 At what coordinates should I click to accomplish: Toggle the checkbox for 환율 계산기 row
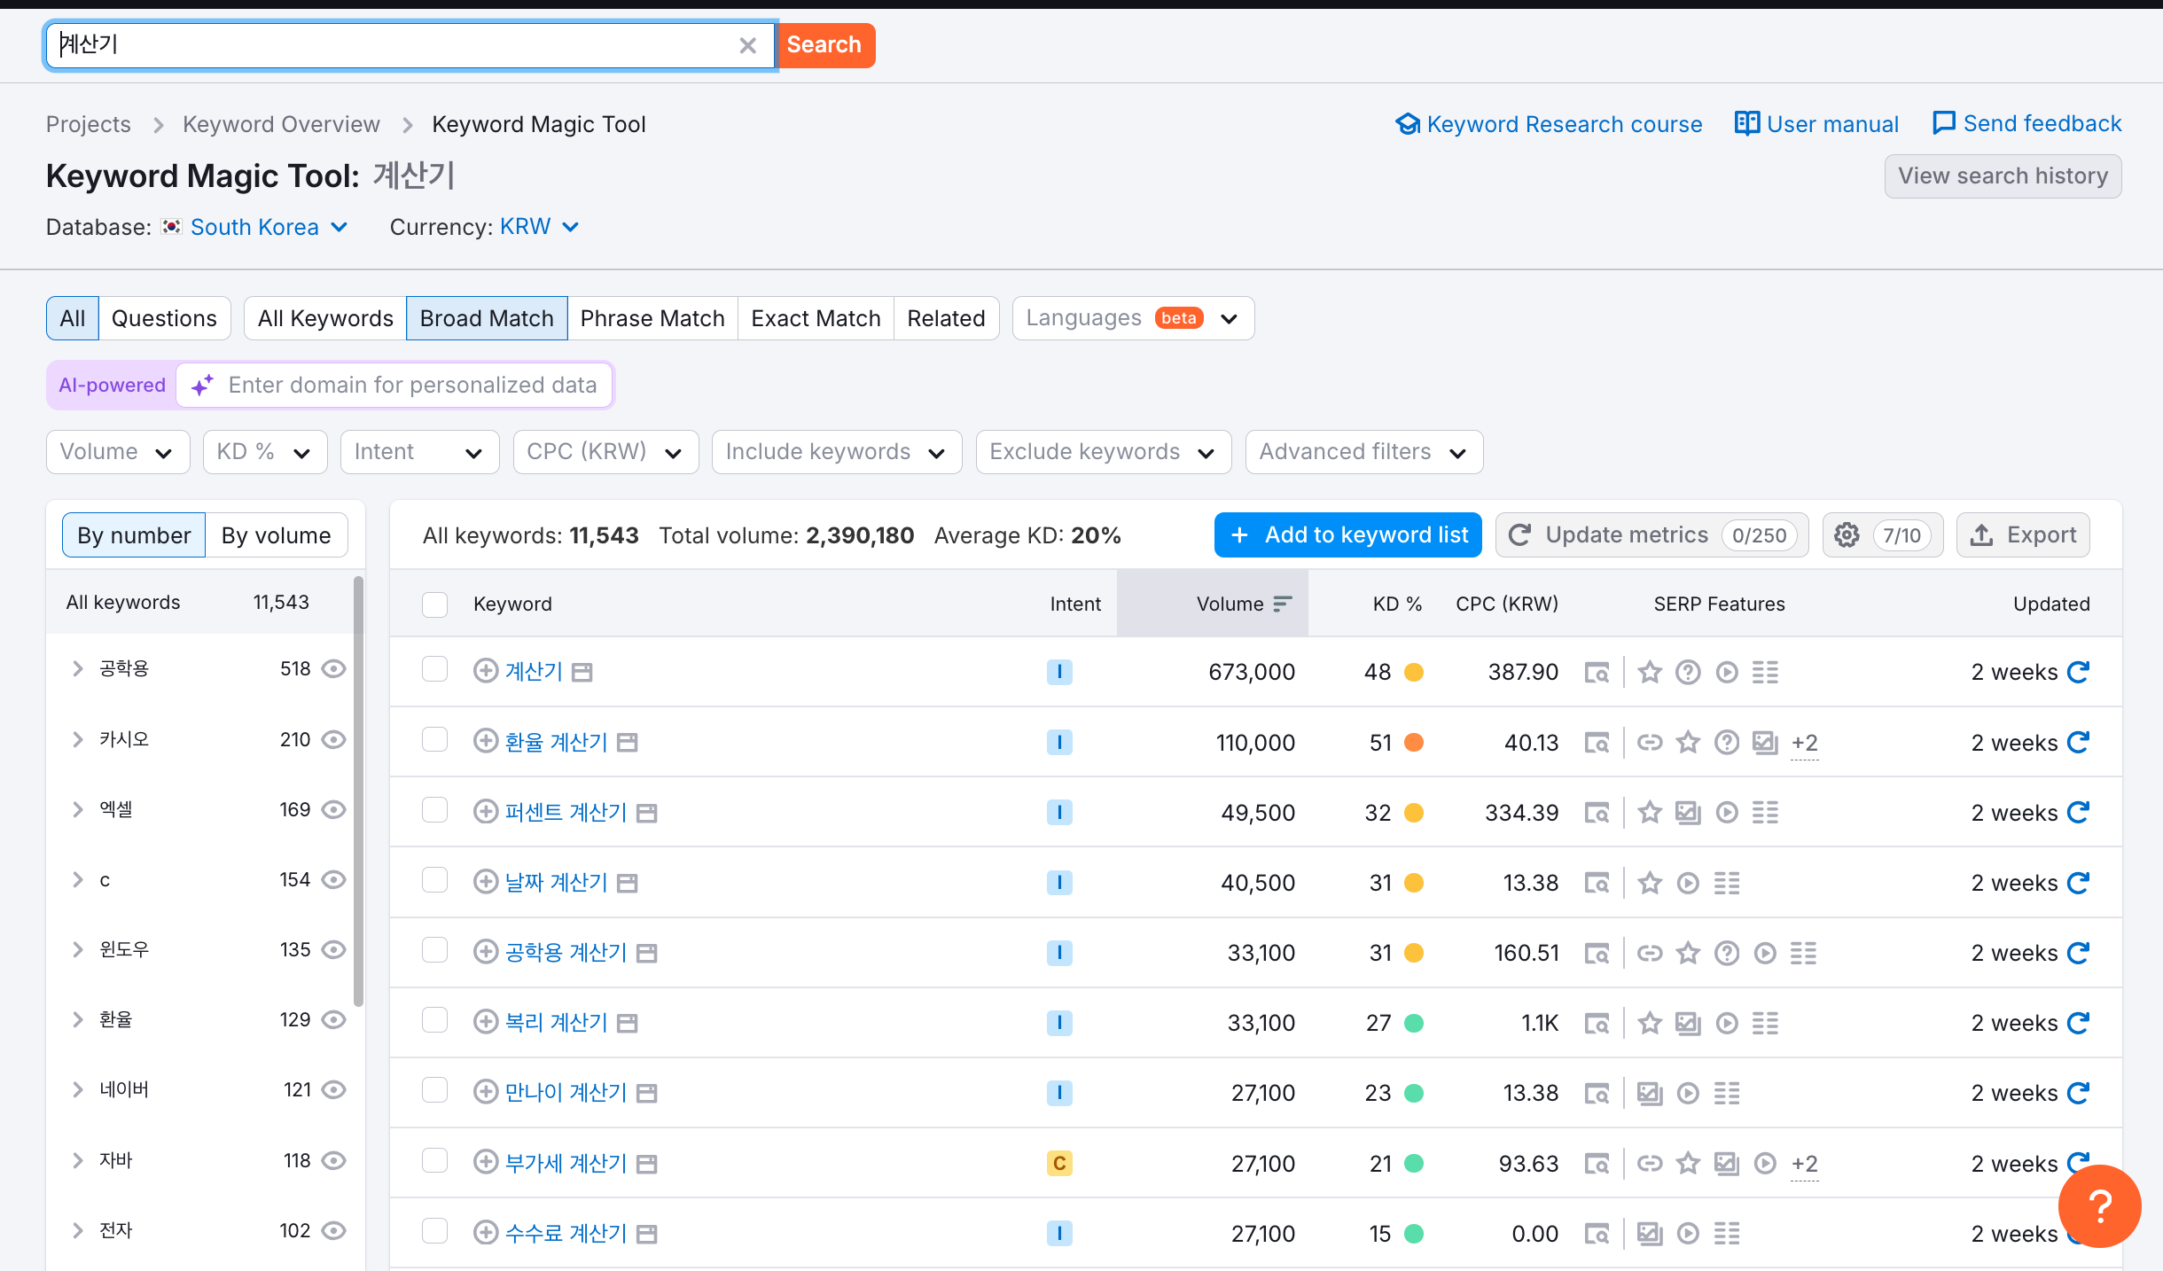click(435, 741)
